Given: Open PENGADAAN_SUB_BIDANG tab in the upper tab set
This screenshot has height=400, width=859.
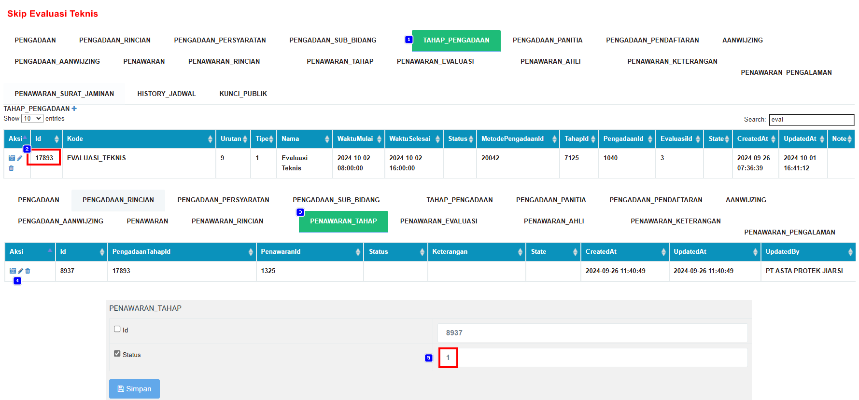Looking at the screenshot, I should pos(333,41).
